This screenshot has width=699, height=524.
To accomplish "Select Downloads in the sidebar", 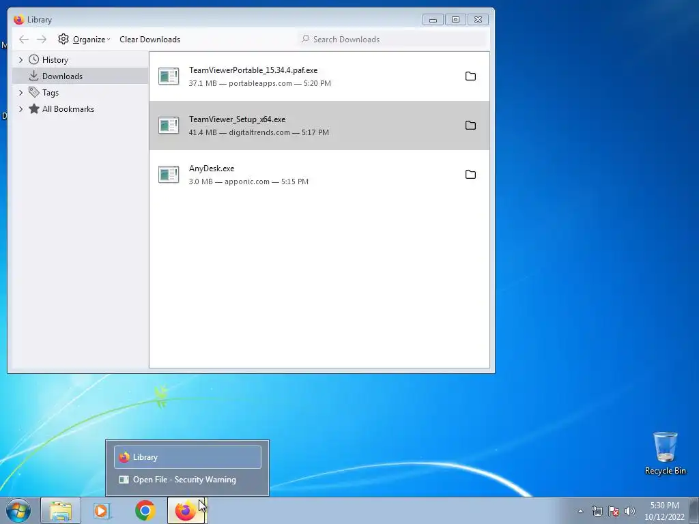I will [81, 76].
